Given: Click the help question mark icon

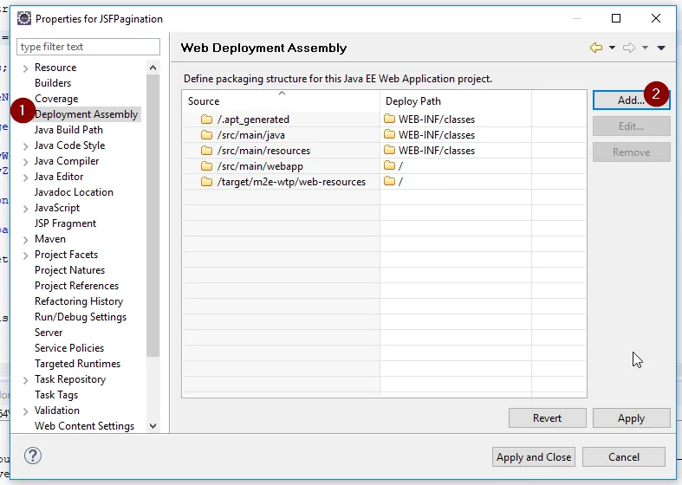Looking at the screenshot, I should pos(33,456).
